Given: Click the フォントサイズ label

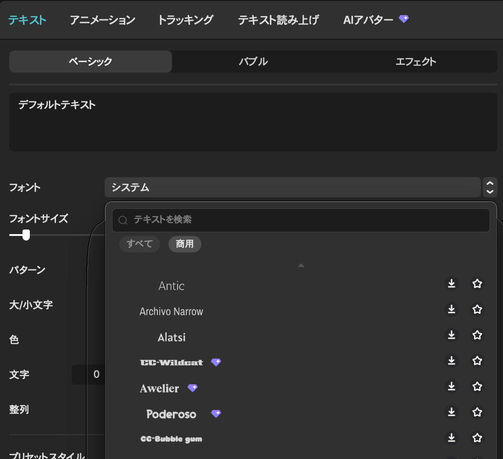Looking at the screenshot, I should click(x=39, y=219).
